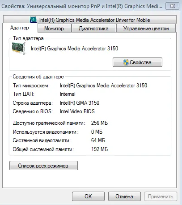182x205 pixels.
Task: Open the Intel(R) Graphics Media Accelerator Driver for Mobile tab
Action: [90, 20]
